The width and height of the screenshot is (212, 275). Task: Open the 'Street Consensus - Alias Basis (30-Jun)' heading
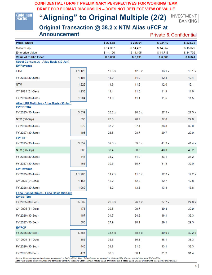[42, 62]
